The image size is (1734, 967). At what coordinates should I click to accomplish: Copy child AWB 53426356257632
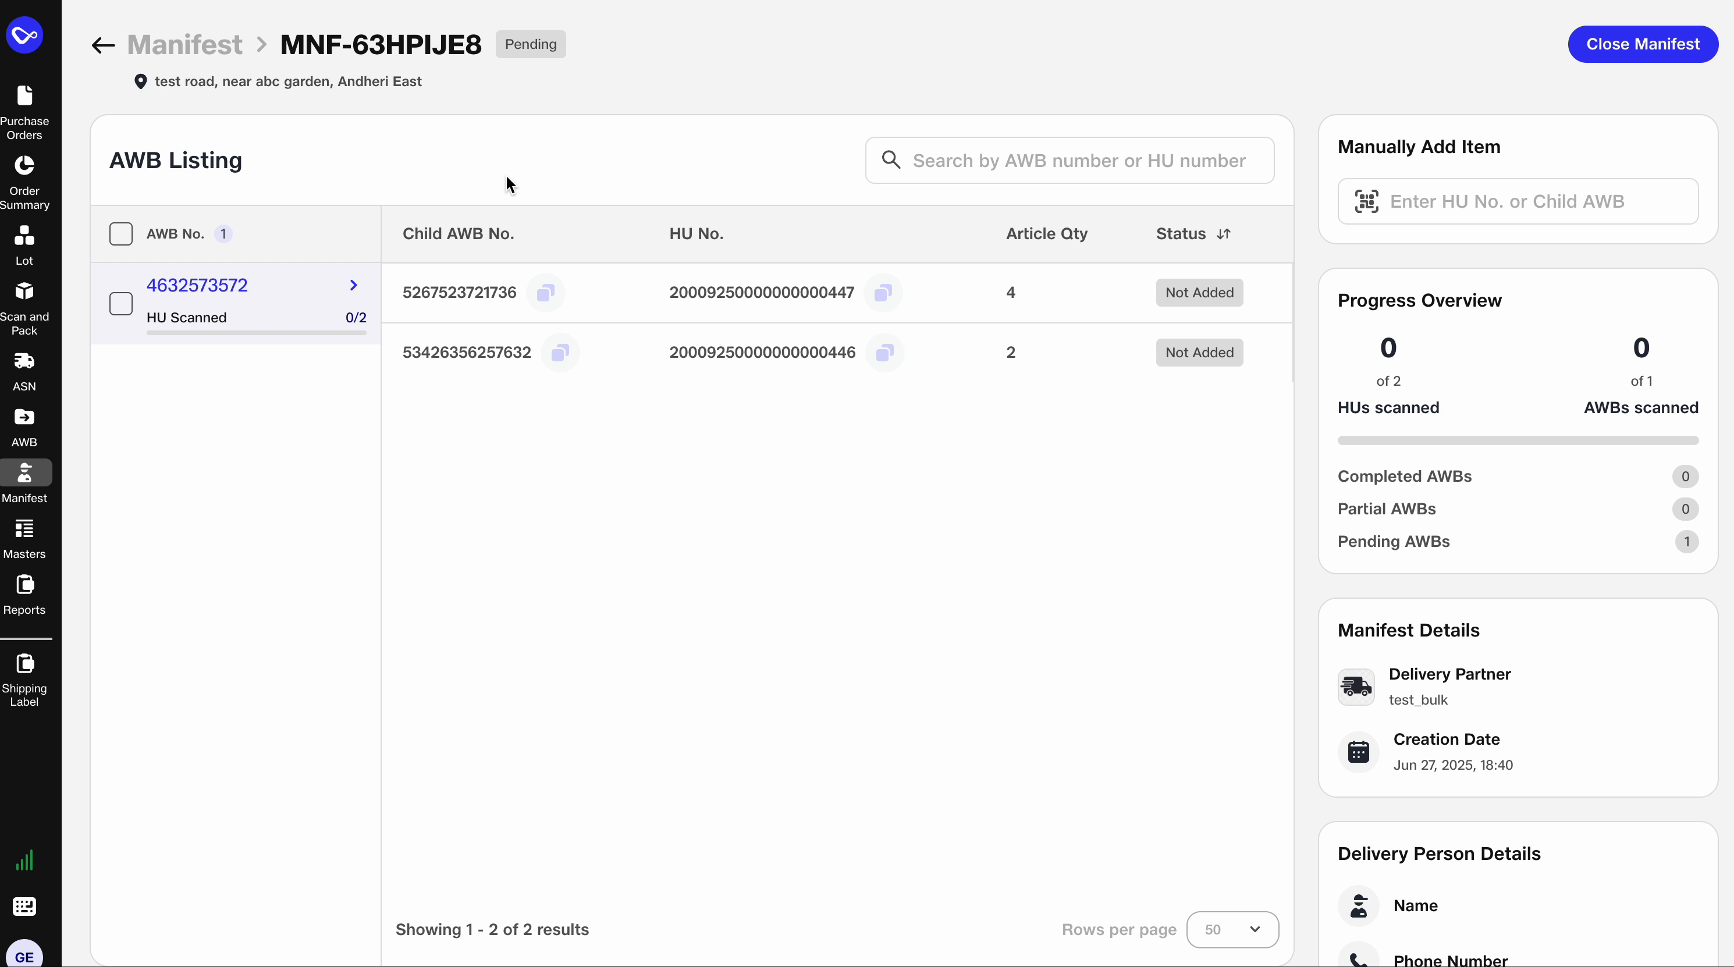pyautogui.click(x=560, y=352)
